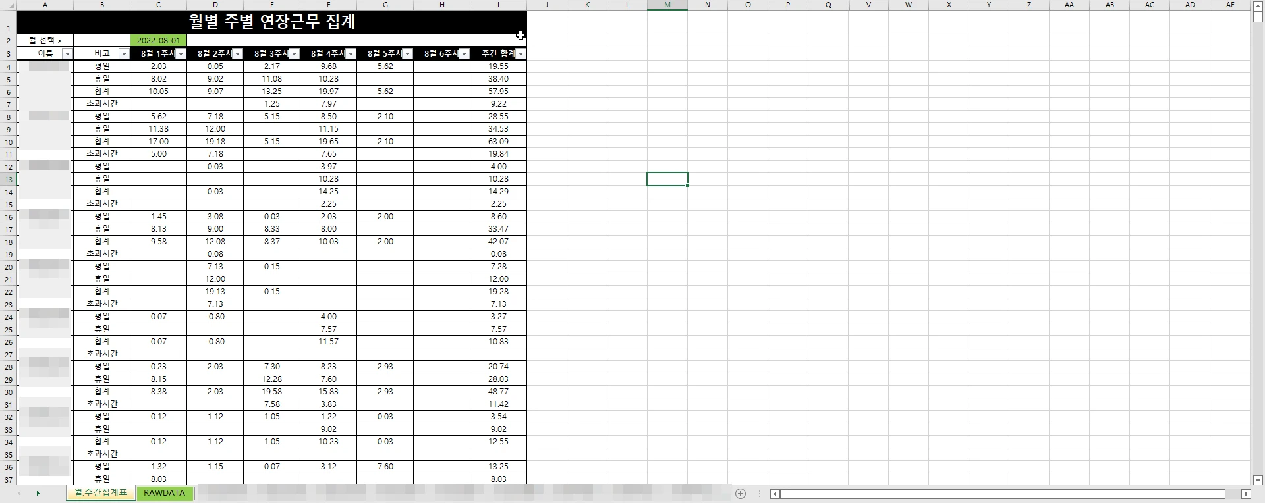
Task: Select cell with value 13.25 in row 36
Action: (x=498, y=467)
